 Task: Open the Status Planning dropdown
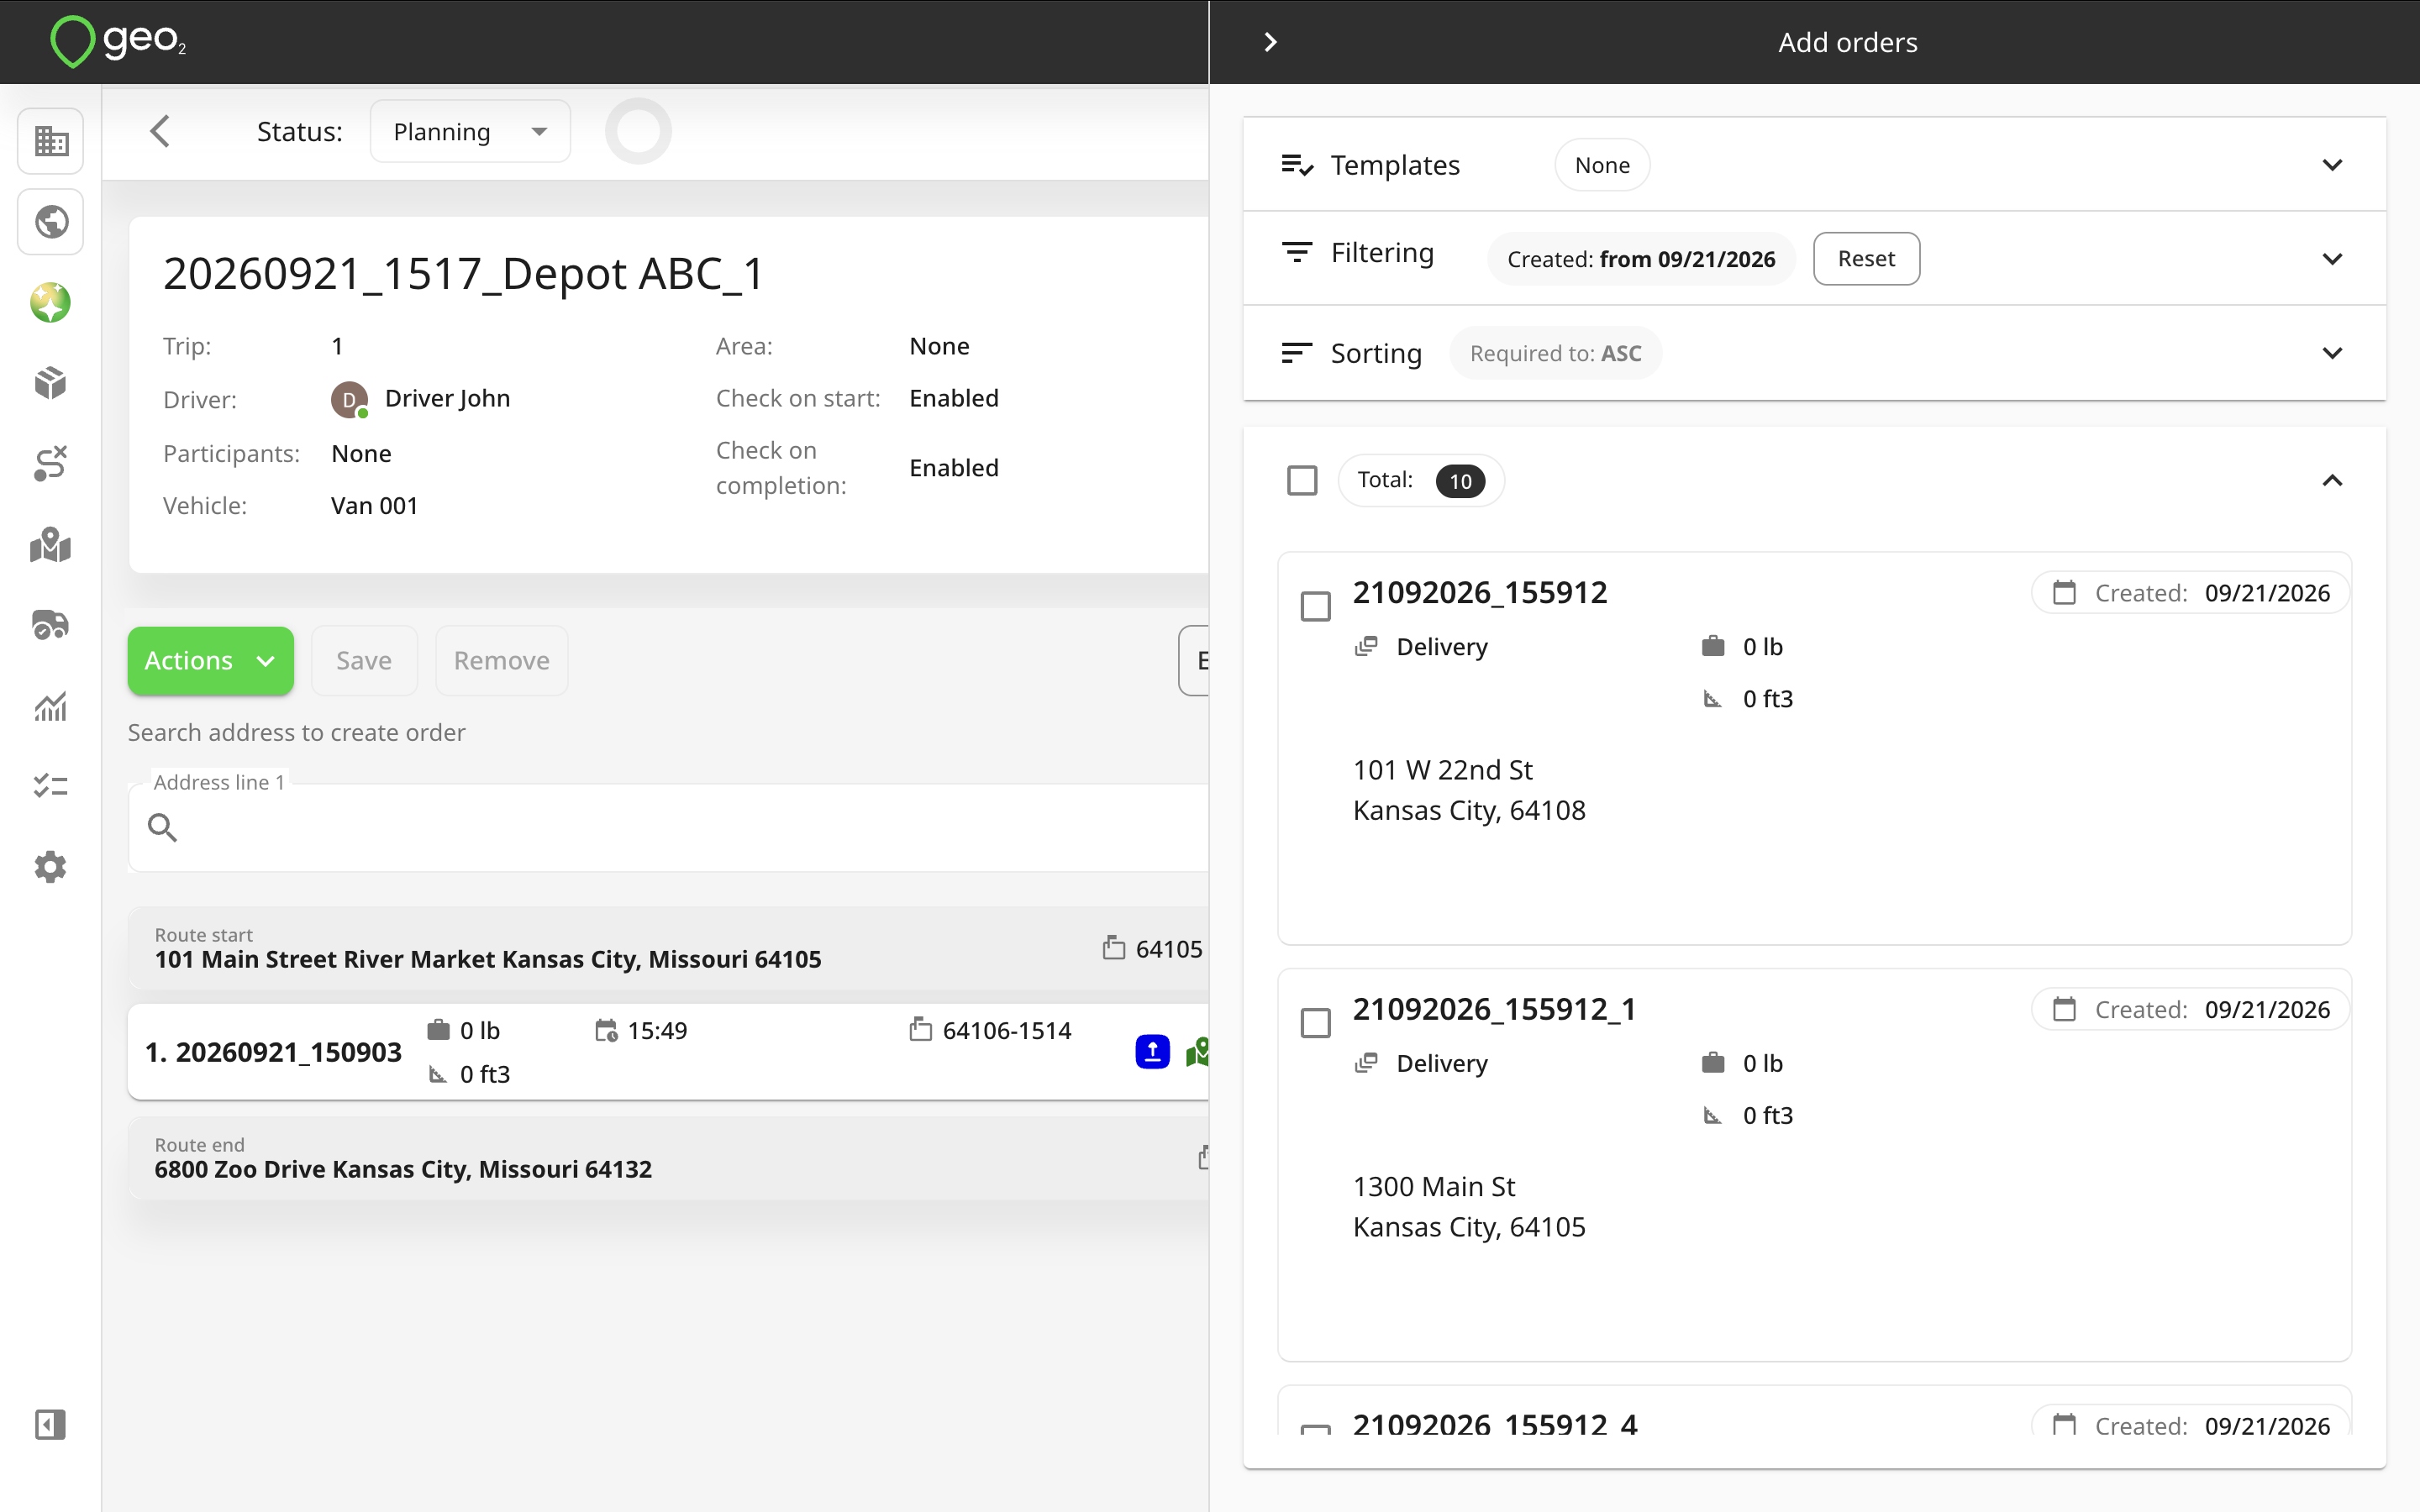pos(470,131)
